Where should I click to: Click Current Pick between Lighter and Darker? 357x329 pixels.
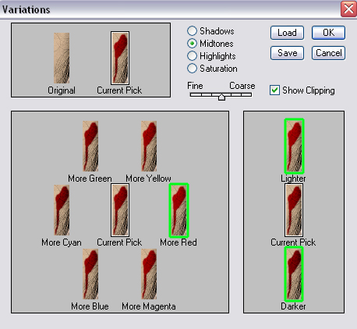294,210
